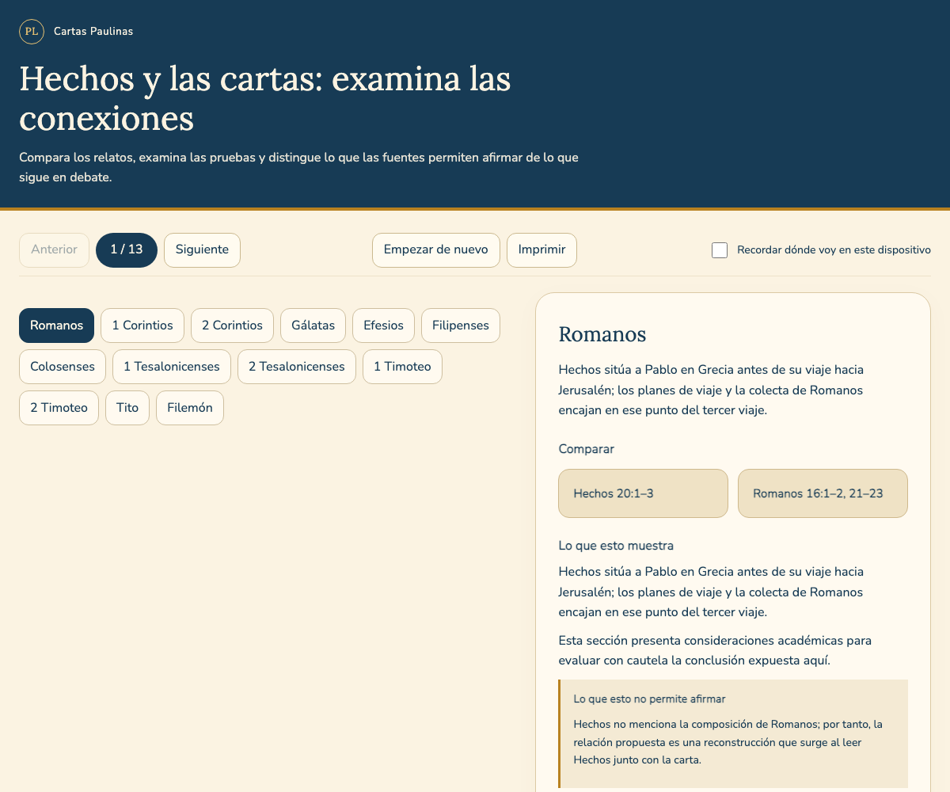The width and height of the screenshot is (950, 792).
Task: Print the page with Imprimir
Action: pos(541,250)
